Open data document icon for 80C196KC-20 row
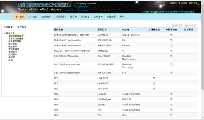 click(171, 40)
